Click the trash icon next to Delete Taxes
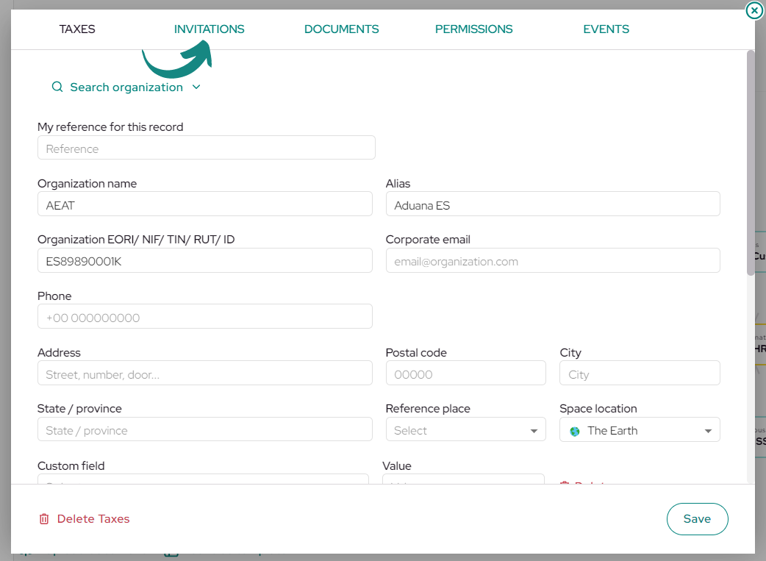Screen dimensions: 766x561 coord(44,519)
